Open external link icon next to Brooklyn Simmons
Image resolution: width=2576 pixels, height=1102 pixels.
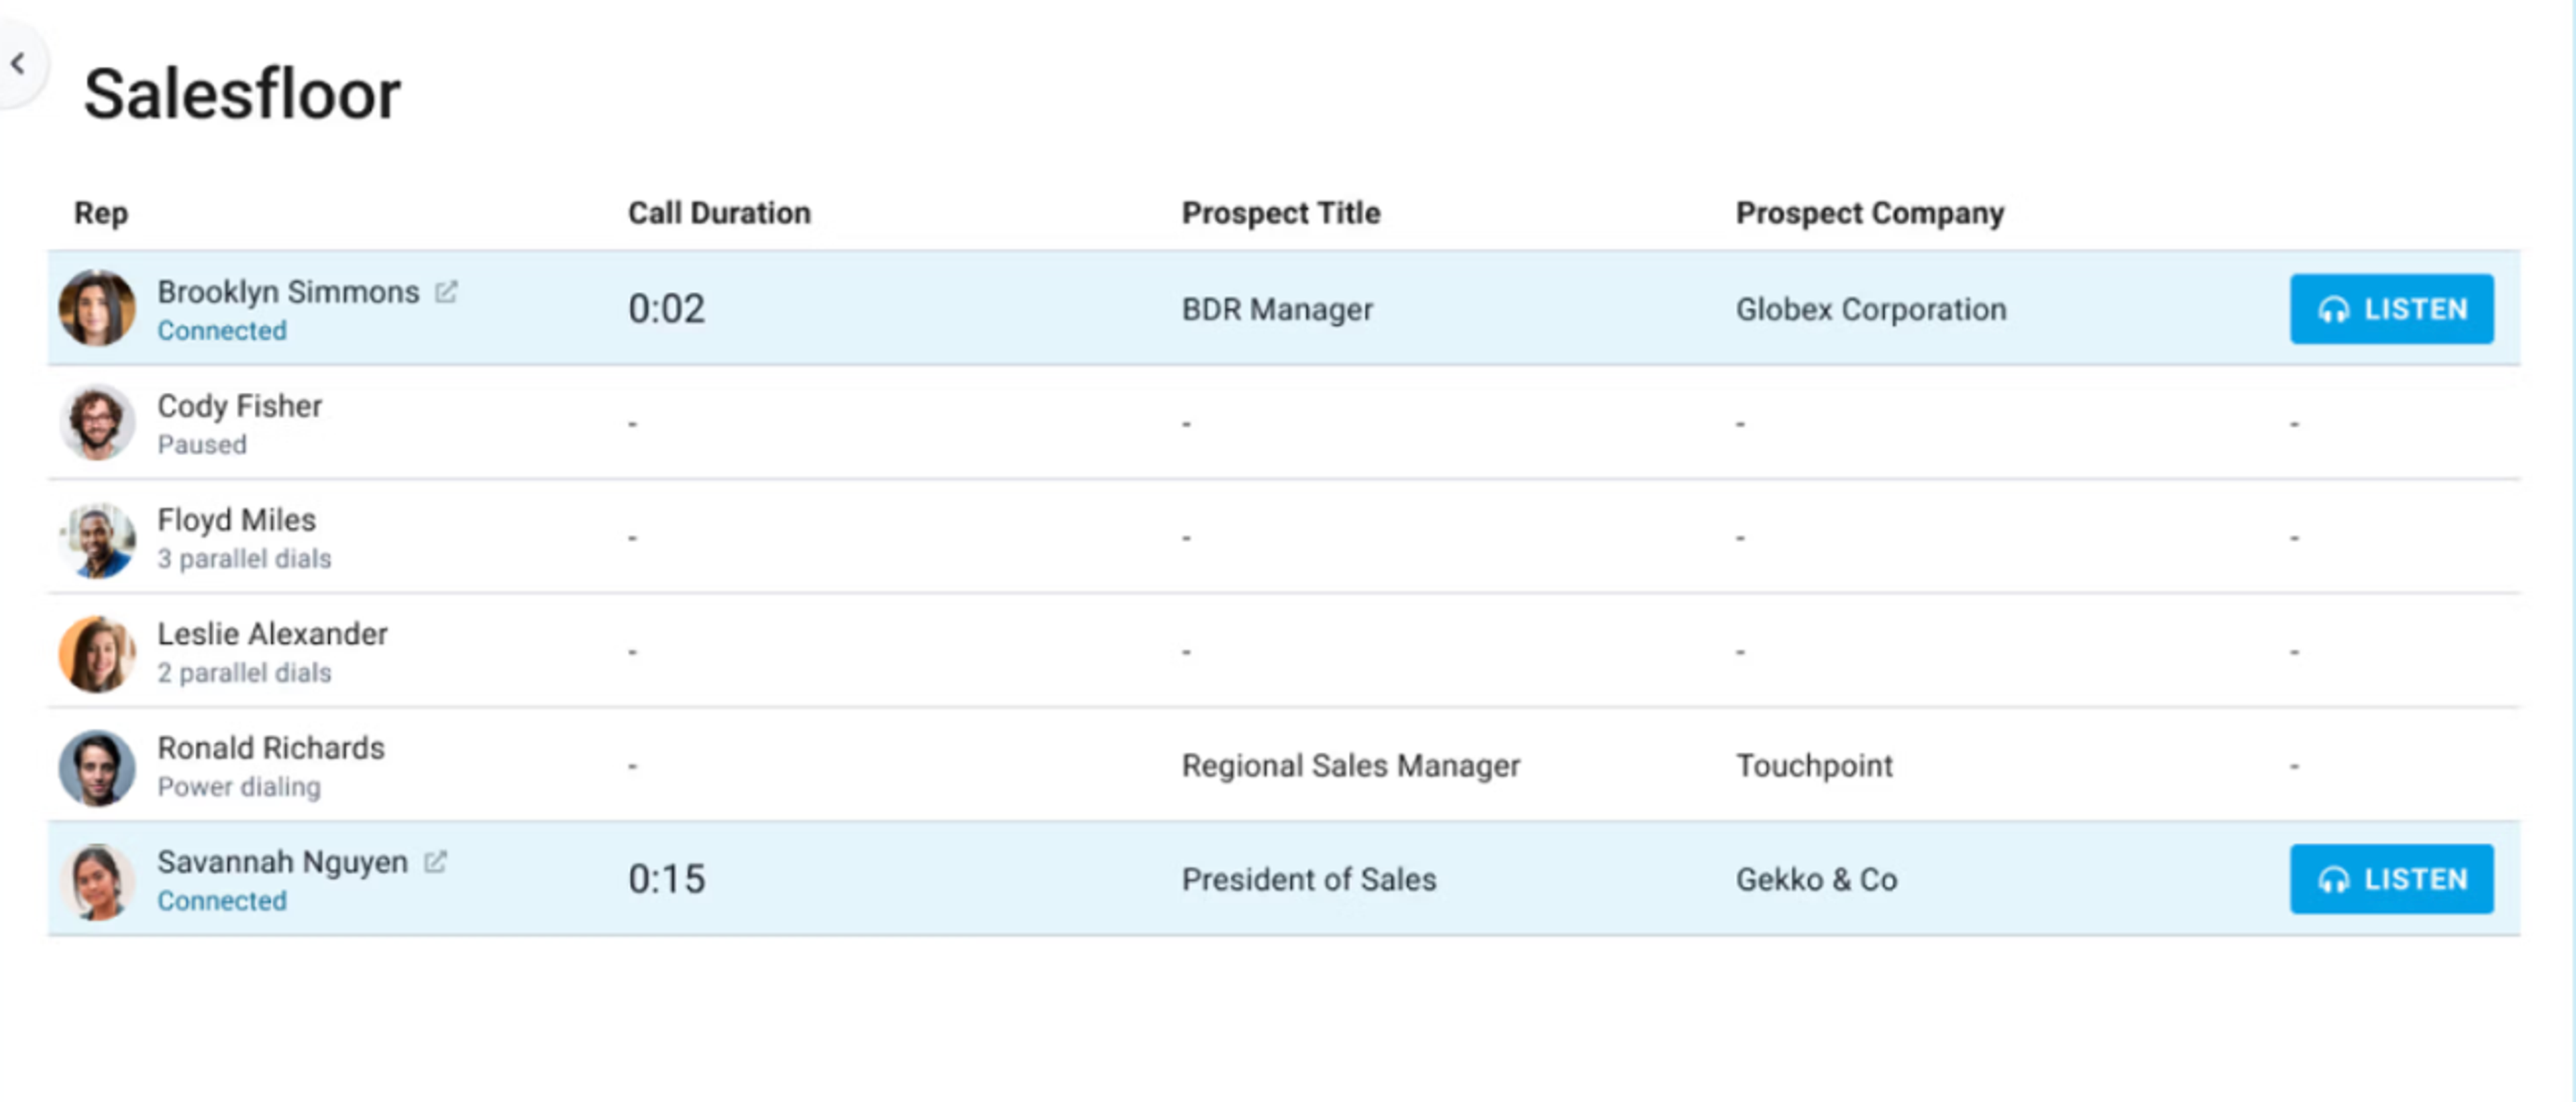pos(446,292)
